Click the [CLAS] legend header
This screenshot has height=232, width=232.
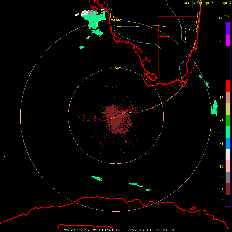(218, 18)
